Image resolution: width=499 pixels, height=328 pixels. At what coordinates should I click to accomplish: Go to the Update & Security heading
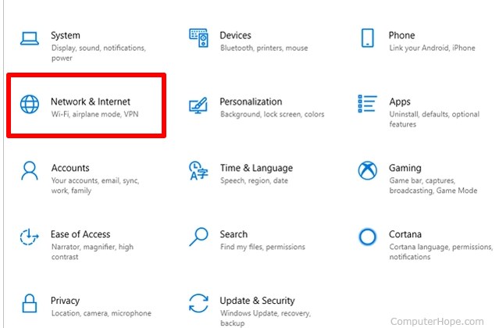coord(257,301)
